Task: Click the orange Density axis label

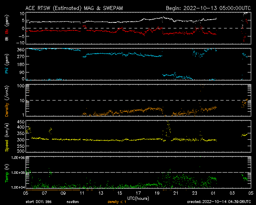Action: click(x=6, y=103)
